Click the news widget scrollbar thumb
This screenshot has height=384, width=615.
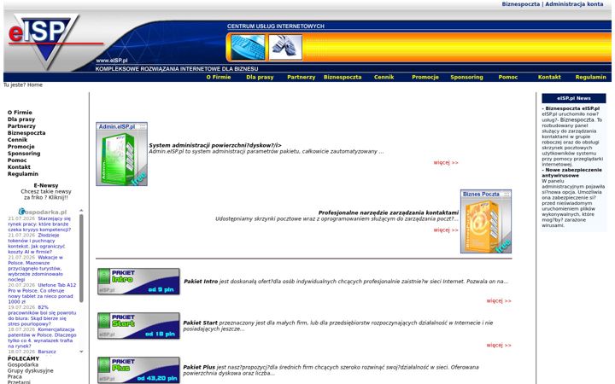coord(81,259)
